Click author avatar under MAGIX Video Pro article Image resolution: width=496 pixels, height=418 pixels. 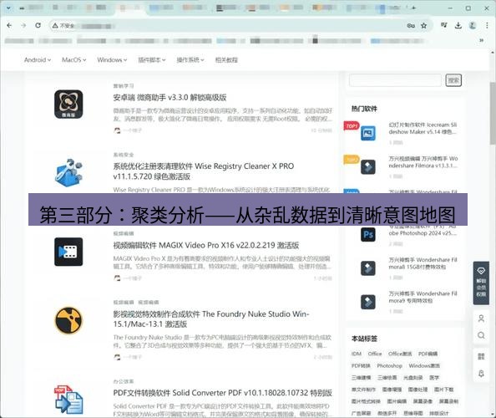(117, 278)
